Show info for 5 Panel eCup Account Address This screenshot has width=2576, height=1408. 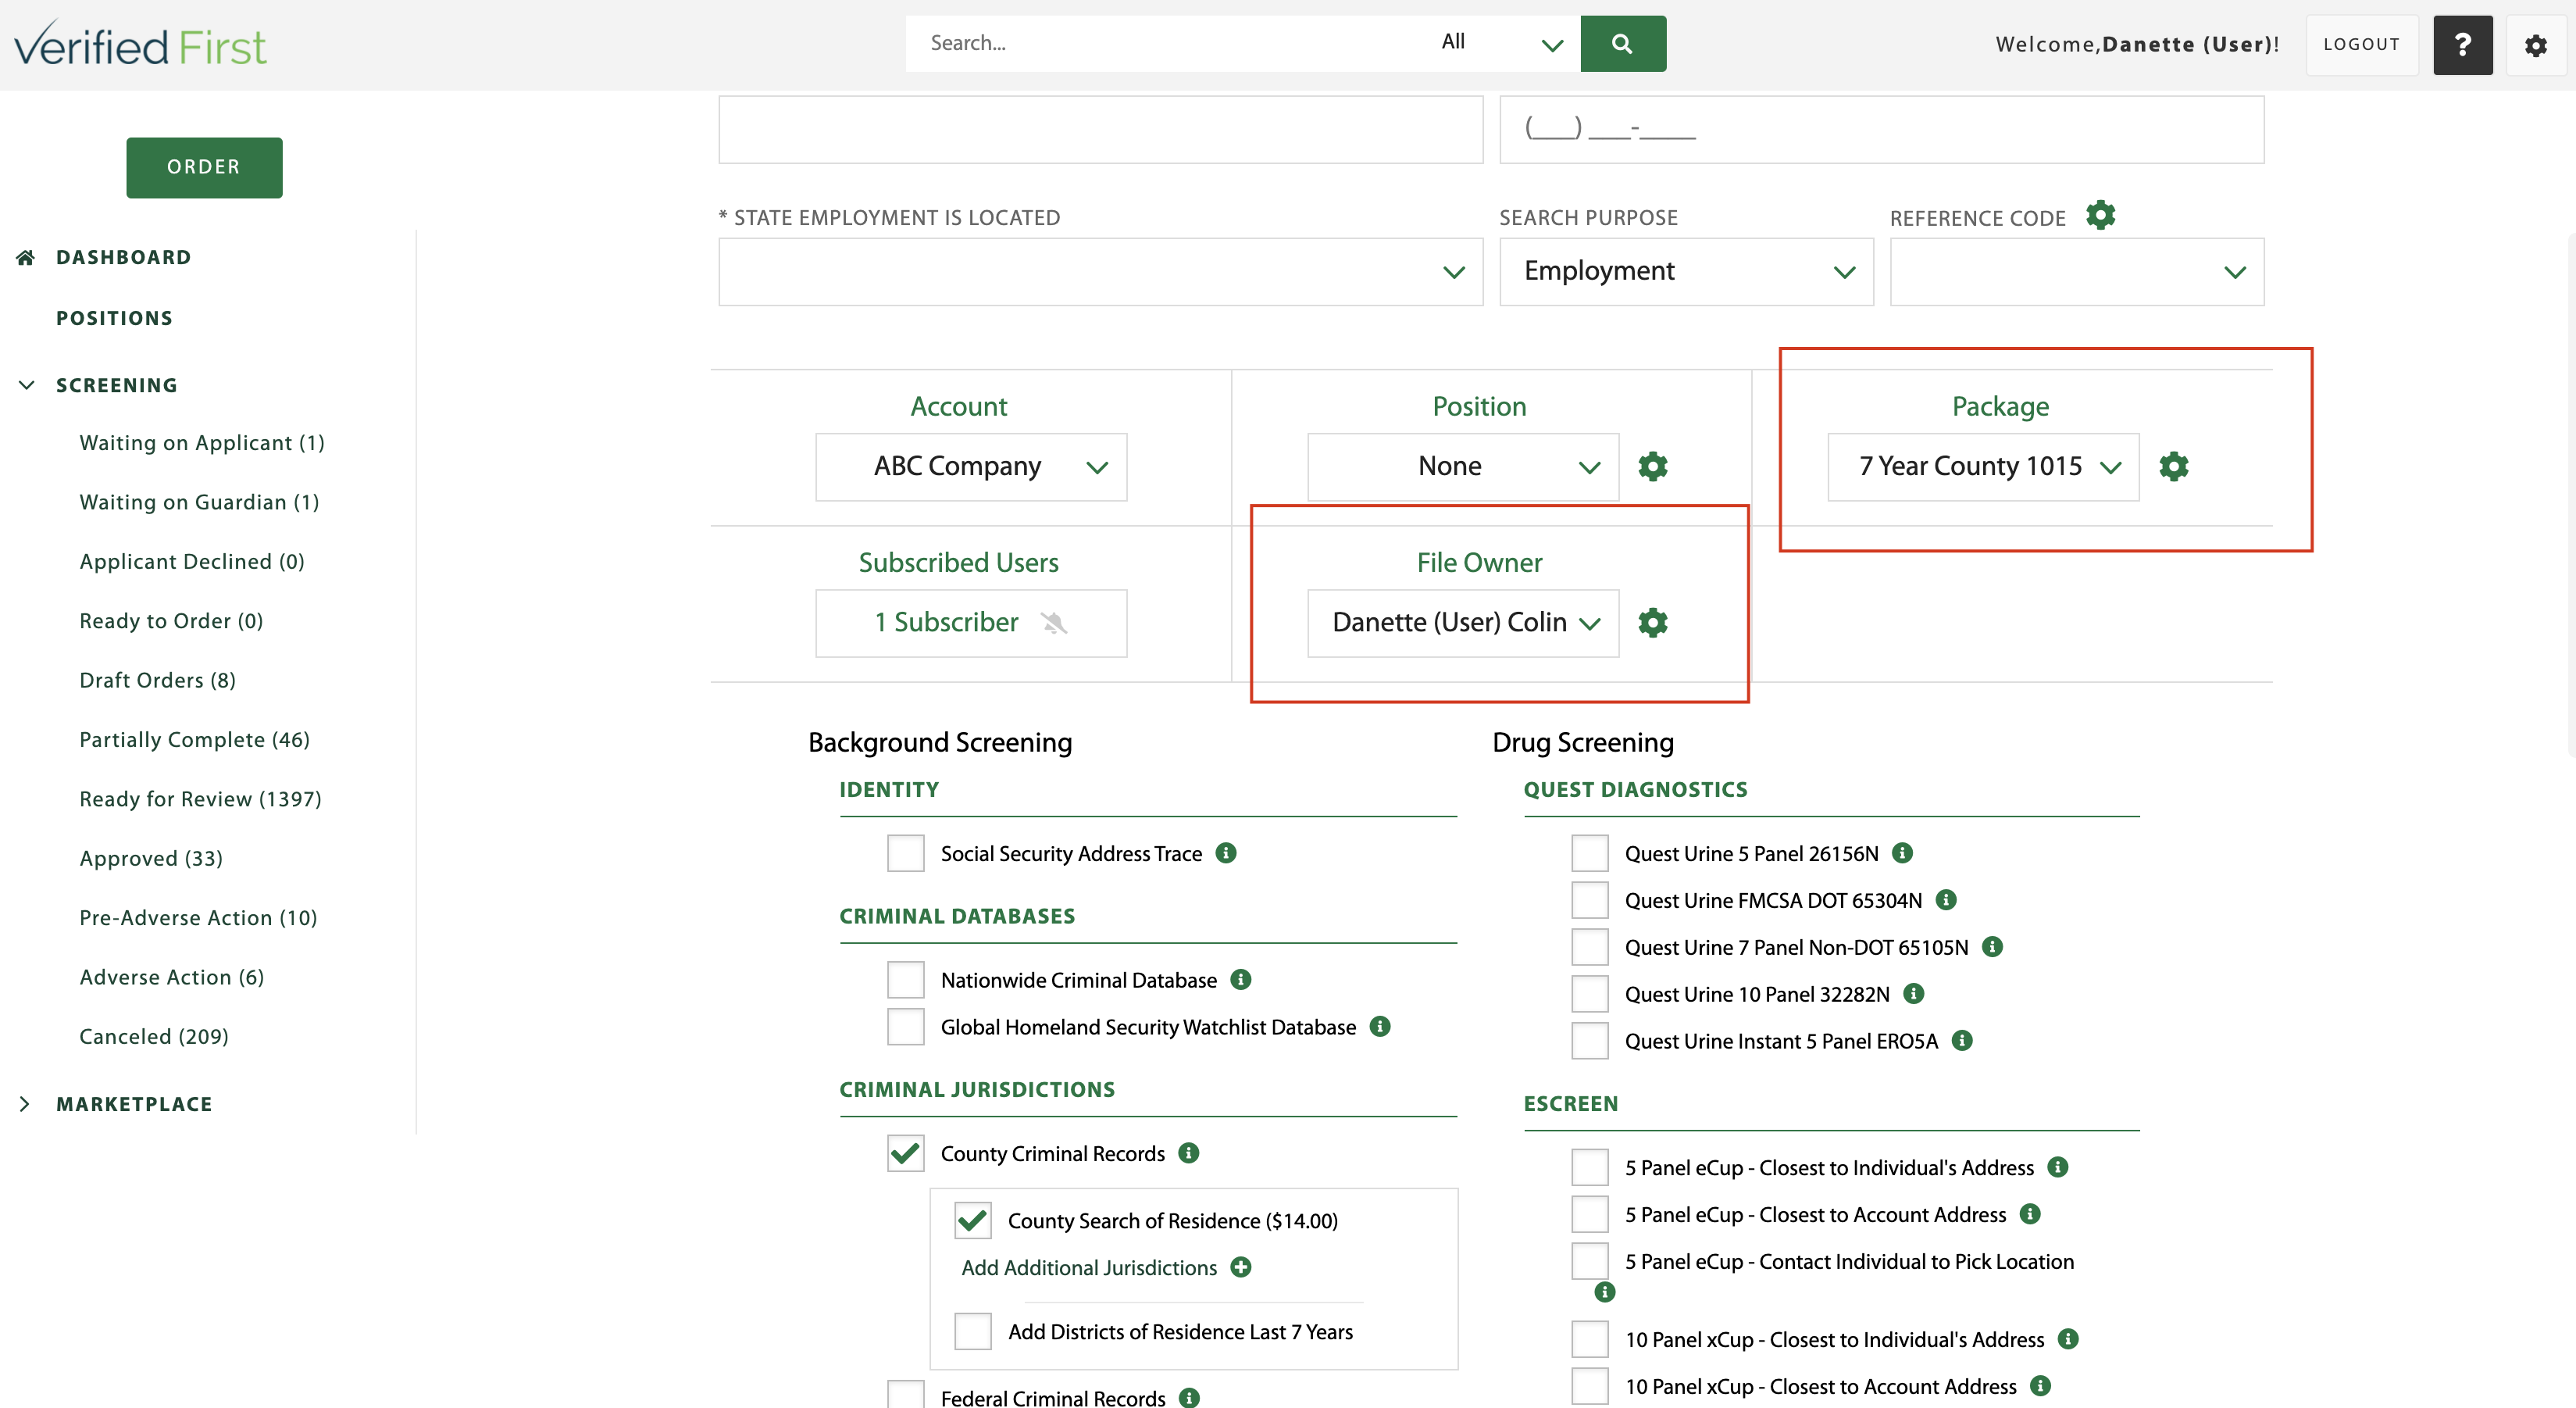2030,1214
